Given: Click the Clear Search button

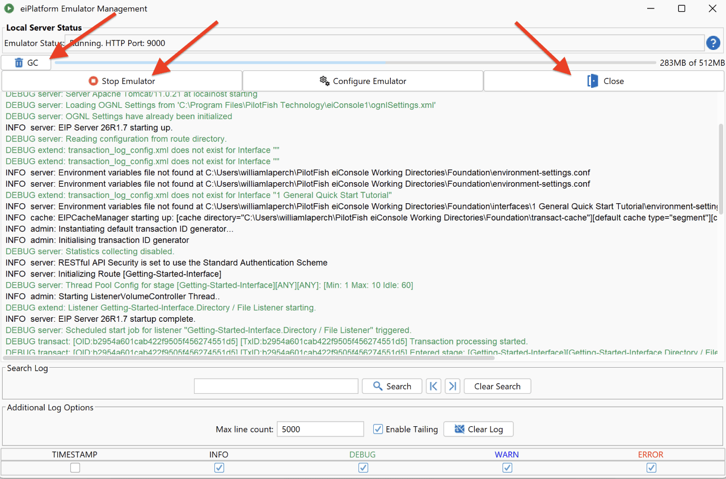Looking at the screenshot, I should tap(497, 386).
